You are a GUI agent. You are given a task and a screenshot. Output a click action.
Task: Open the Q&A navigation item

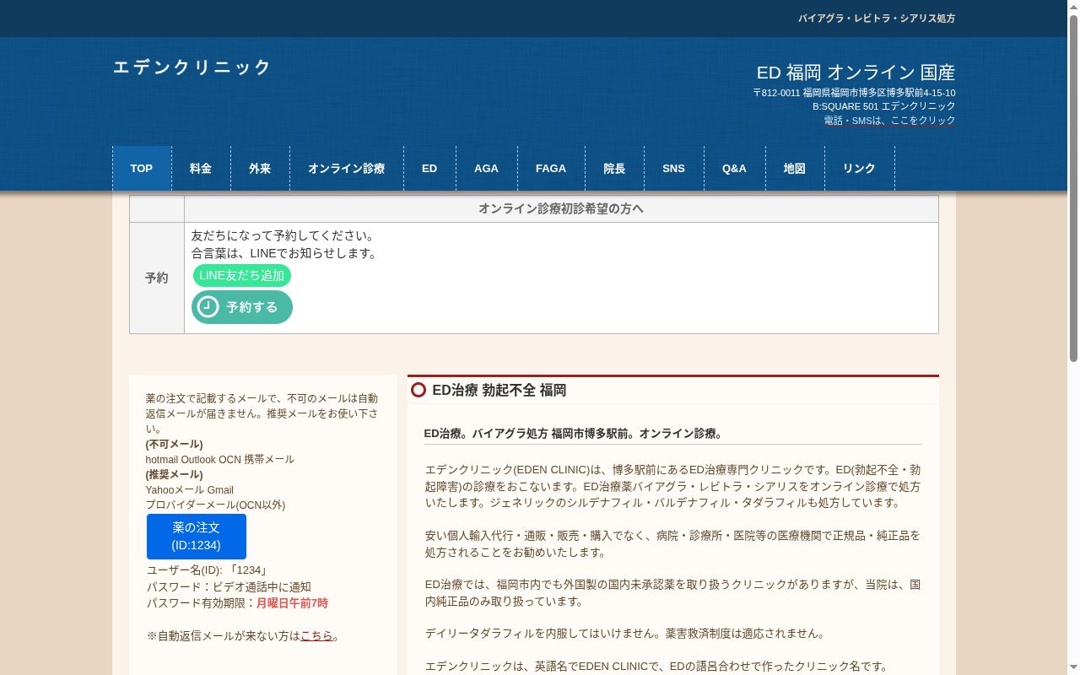(734, 169)
